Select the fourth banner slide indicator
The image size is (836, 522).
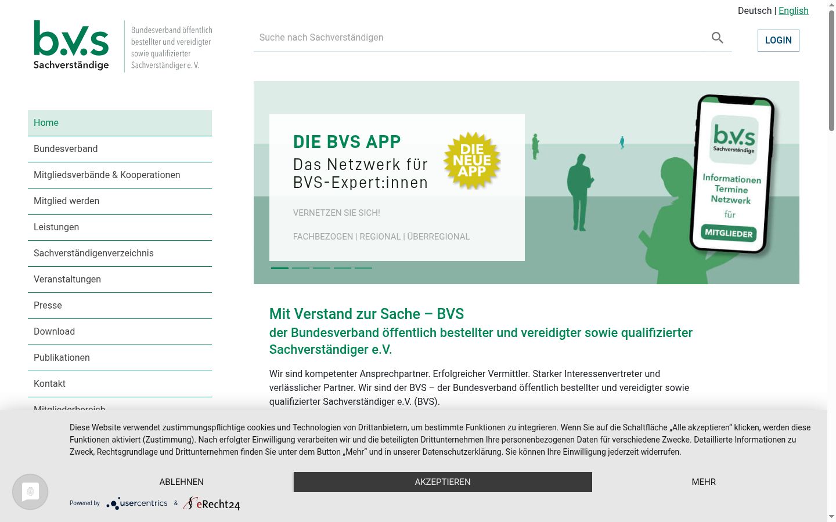pyautogui.click(x=343, y=268)
